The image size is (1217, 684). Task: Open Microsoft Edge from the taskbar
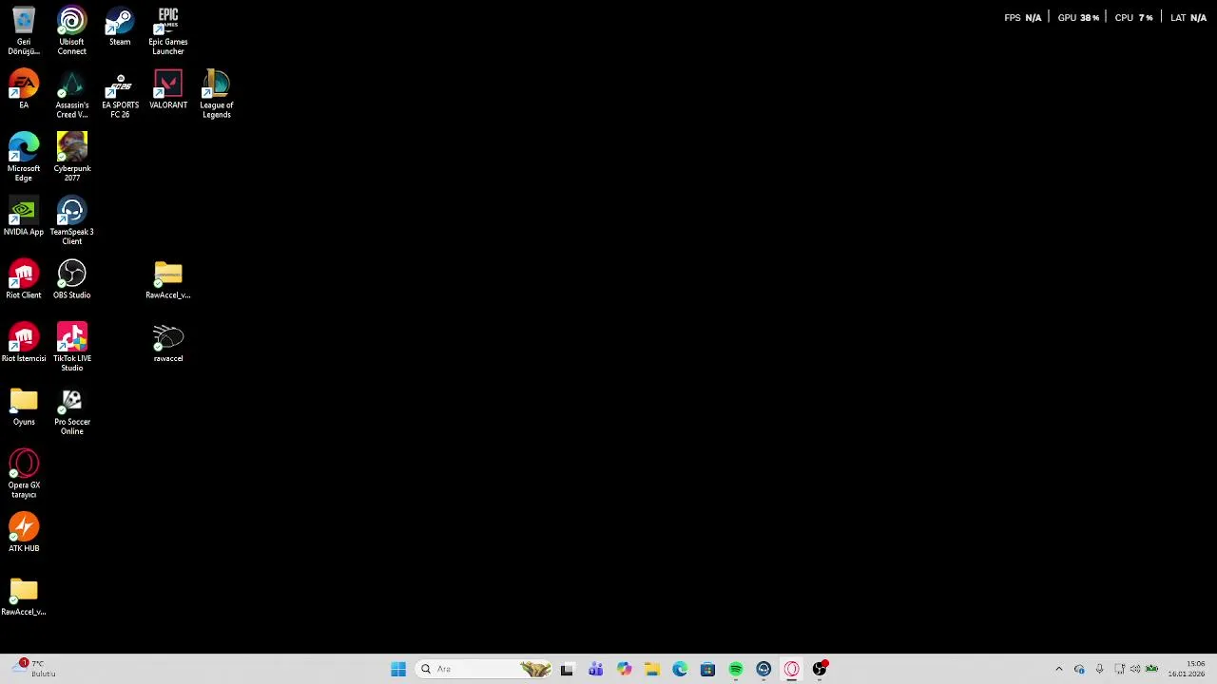680,670
